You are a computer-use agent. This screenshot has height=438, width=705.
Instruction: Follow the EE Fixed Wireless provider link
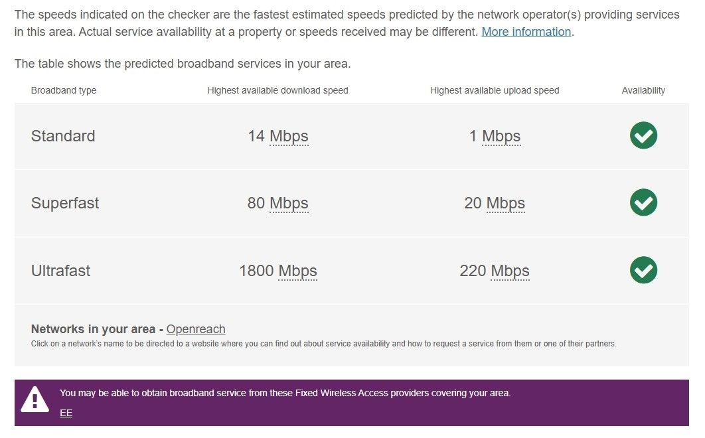tap(66, 413)
